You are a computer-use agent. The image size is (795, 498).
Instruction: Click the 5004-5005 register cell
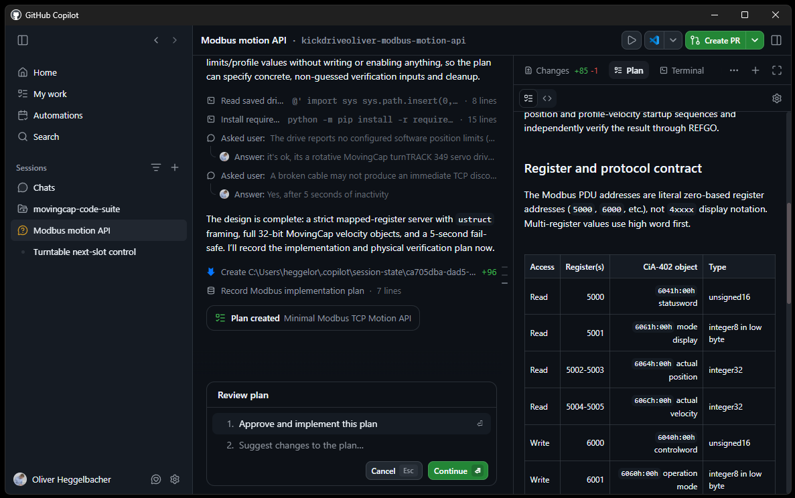(x=585, y=407)
